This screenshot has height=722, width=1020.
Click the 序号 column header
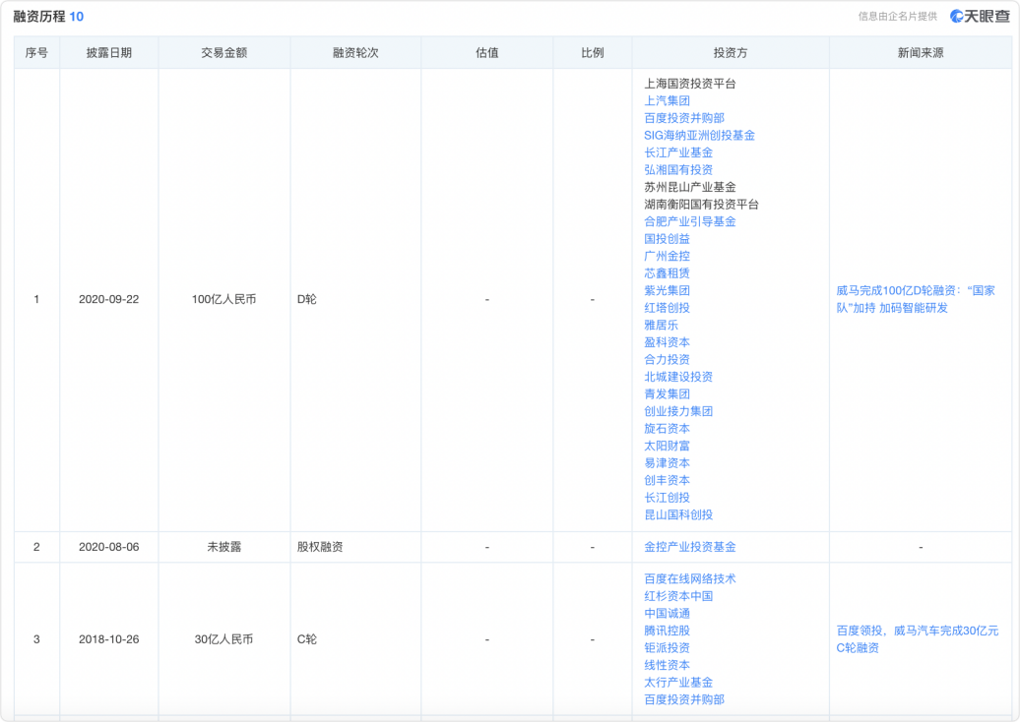[36, 53]
